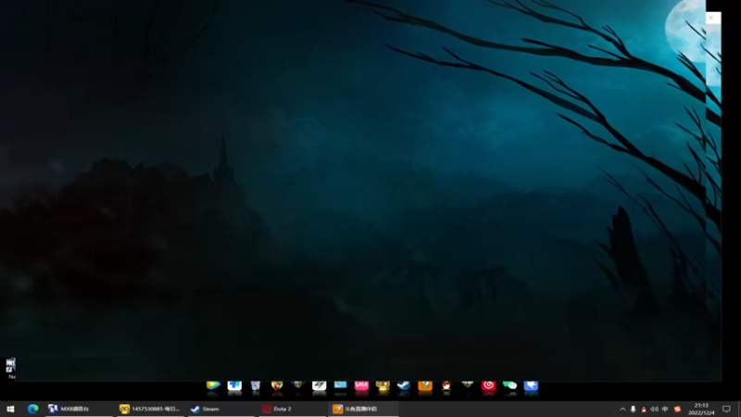The height and width of the screenshot is (417, 741).
Task: Switch to the 1457530885 taskbar window
Action: coord(150,409)
